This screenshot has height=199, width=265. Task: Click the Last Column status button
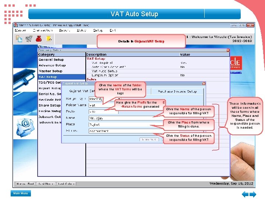coord(66,184)
